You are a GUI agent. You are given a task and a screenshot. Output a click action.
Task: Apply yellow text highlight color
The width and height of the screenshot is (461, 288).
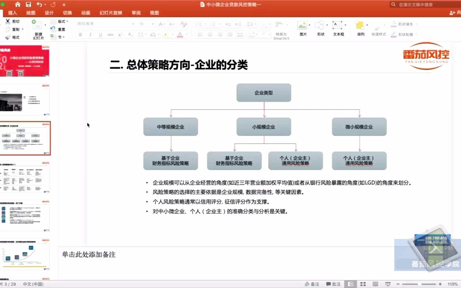point(166,34)
